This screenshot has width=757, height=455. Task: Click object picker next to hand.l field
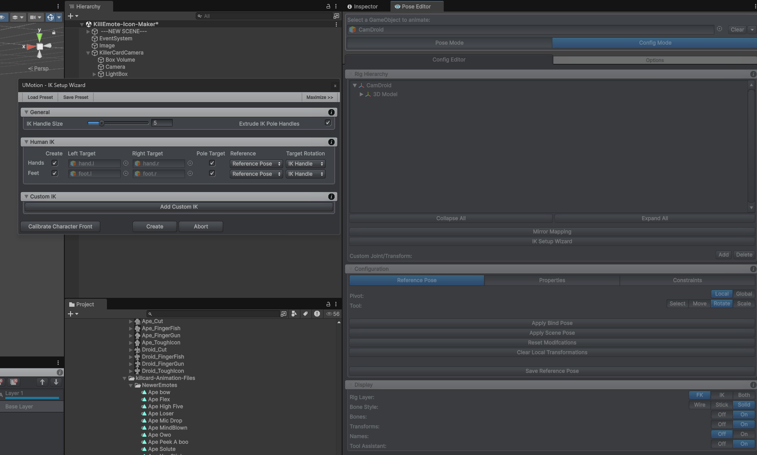point(126,163)
